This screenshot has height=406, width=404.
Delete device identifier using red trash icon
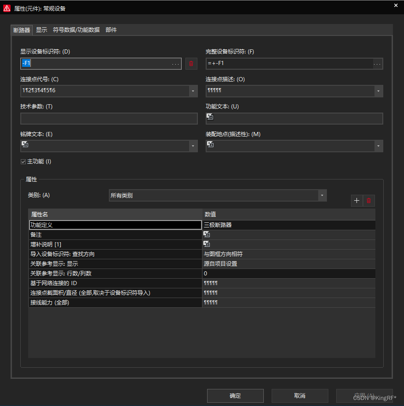click(x=191, y=63)
